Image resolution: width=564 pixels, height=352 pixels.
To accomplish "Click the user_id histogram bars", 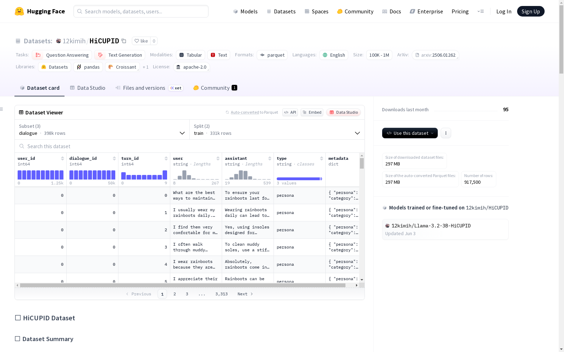I will pos(41,175).
